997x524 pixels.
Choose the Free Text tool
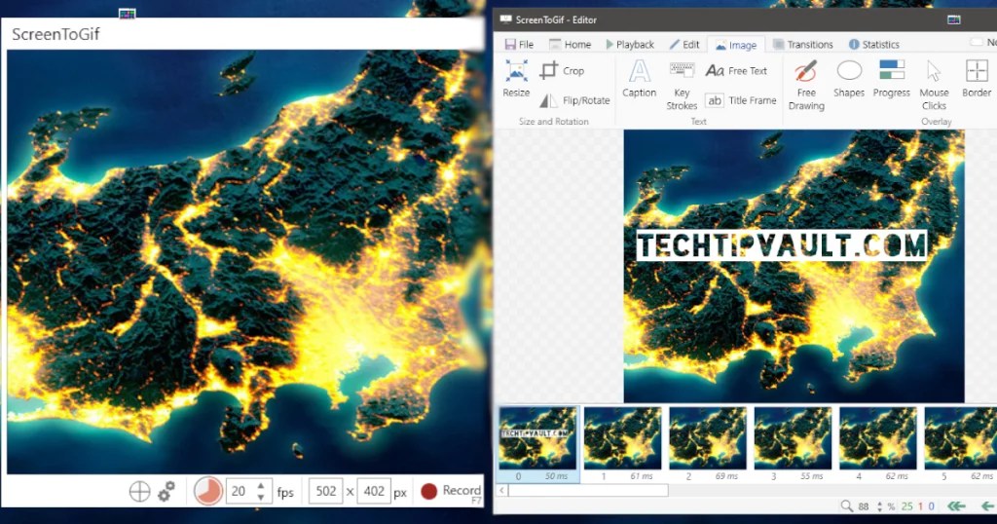click(x=736, y=70)
